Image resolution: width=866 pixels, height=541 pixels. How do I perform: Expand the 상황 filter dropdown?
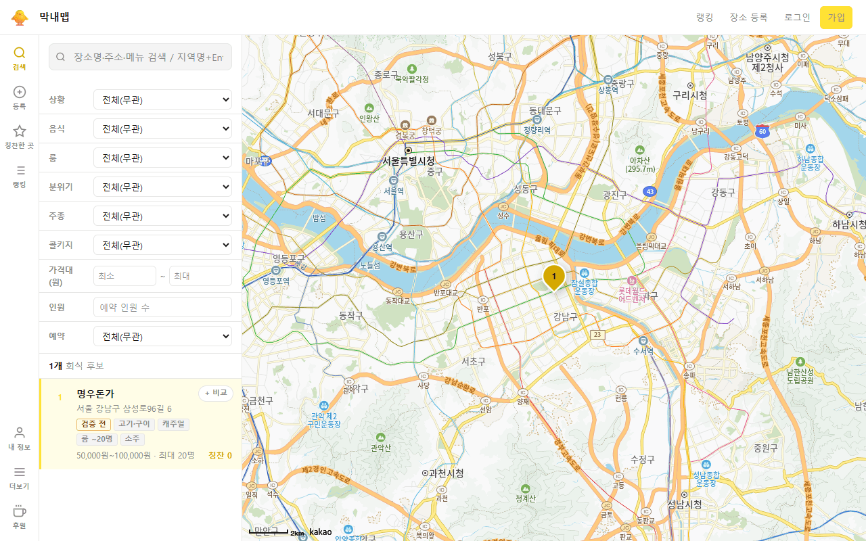(x=162, y=99)
